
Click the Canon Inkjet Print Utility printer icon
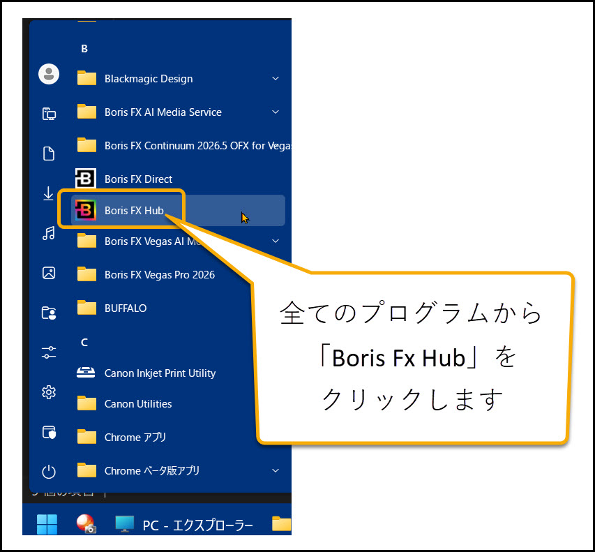pyautogui.click(x=86, y=373)
